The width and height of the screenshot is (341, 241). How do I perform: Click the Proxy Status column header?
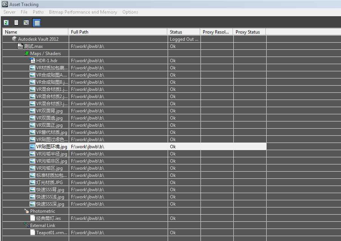[x=250, y=32]
